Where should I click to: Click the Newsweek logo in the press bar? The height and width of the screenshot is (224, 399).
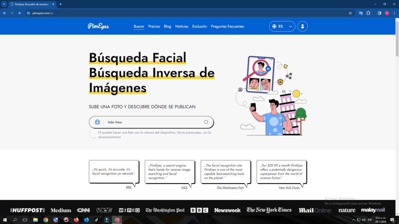[227, 210]
